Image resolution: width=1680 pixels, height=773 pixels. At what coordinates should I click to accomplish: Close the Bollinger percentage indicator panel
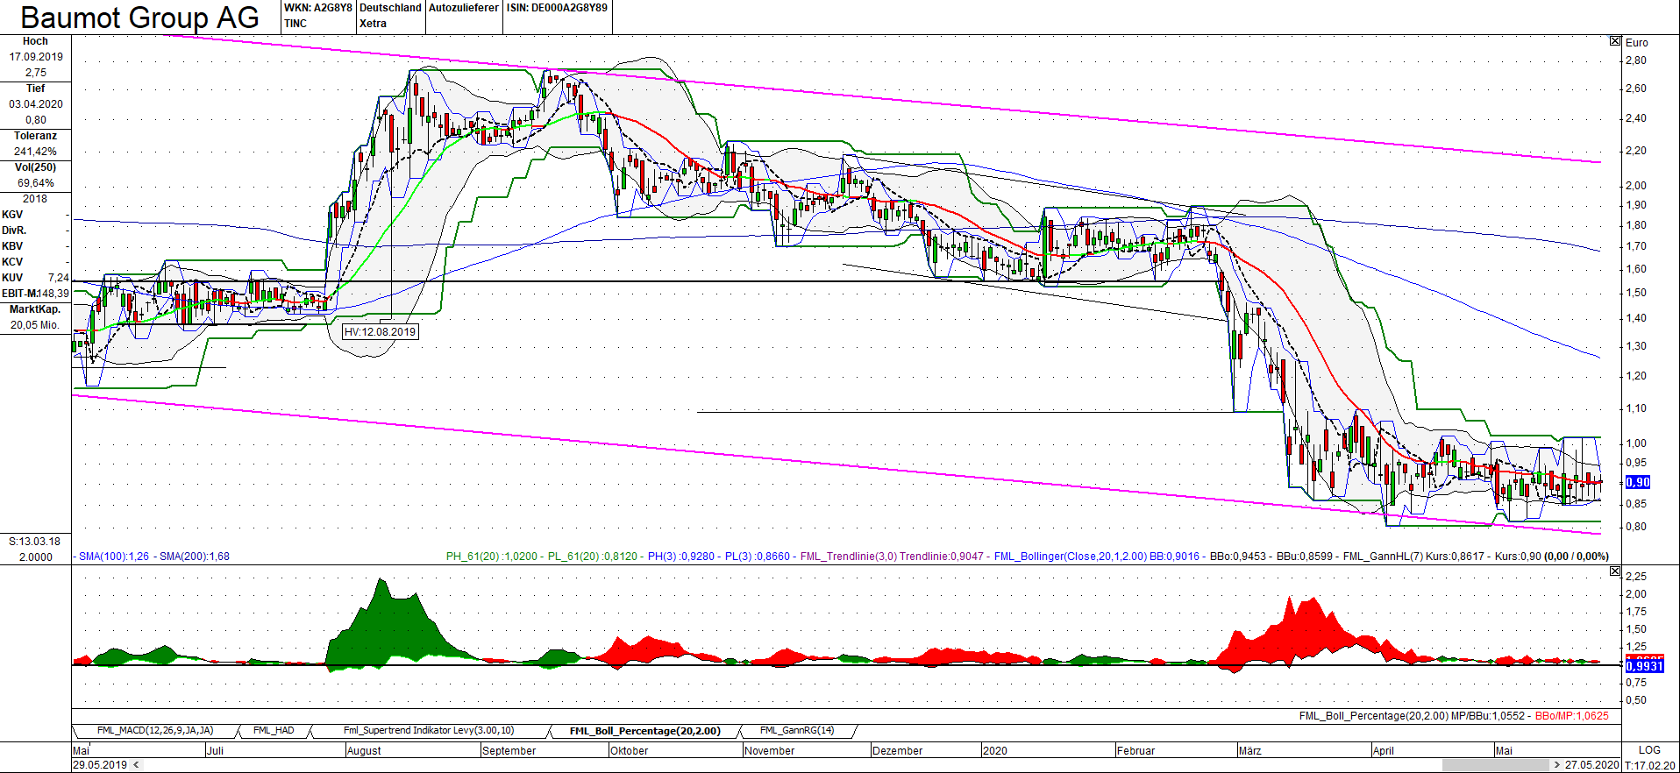(1615, 571)
